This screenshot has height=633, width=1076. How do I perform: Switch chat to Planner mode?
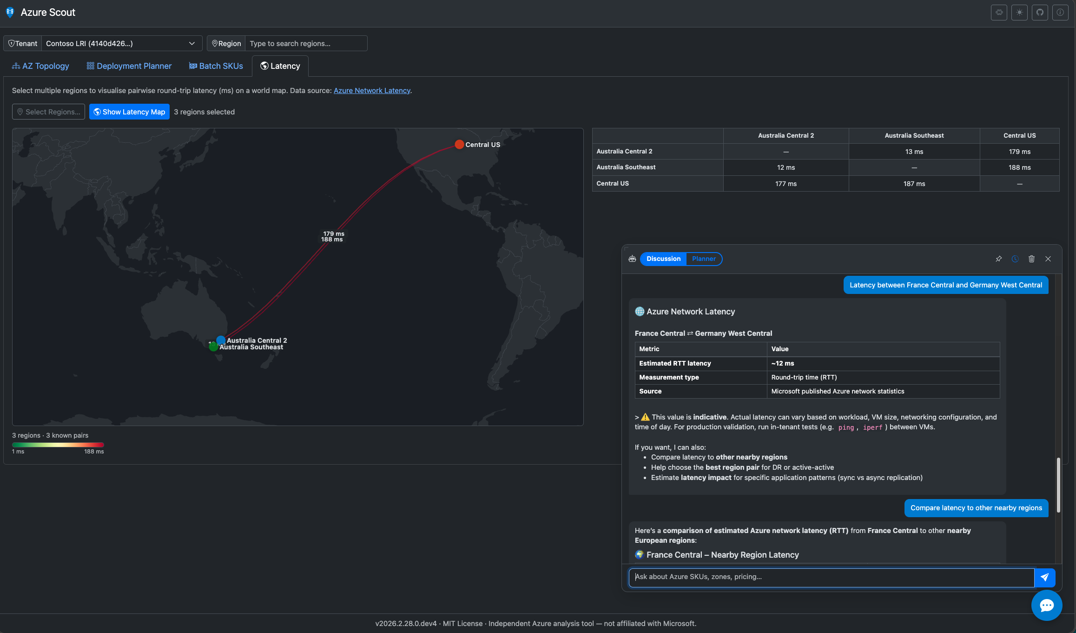click(704, 259)
